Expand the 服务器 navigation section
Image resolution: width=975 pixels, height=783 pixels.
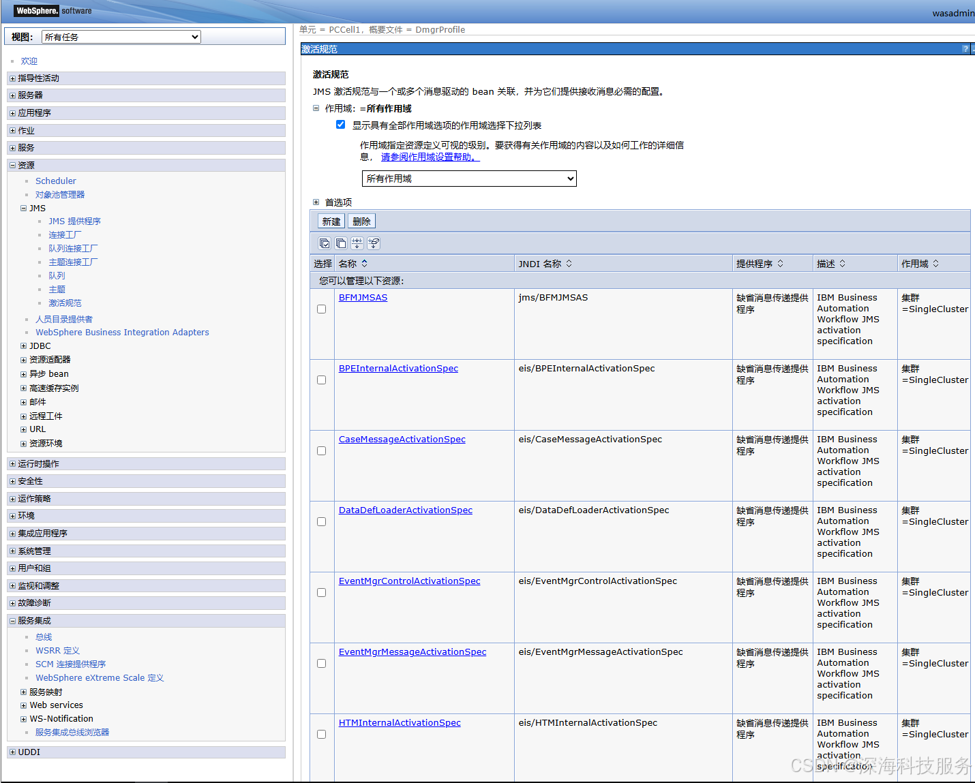(12, 95)
